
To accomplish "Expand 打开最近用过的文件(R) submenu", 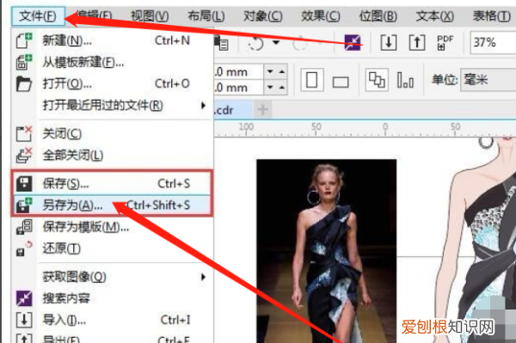I will (x=112, y=106).
